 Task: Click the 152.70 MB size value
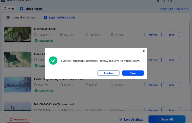point(44,110)
